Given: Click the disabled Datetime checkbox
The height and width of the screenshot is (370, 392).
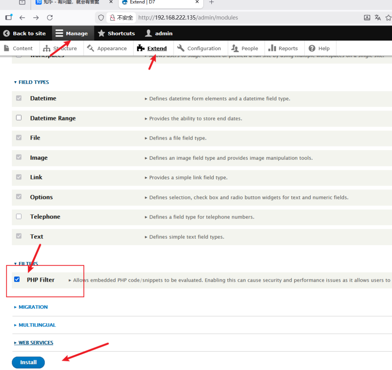Looking at the screenshot, I should 19,98.
